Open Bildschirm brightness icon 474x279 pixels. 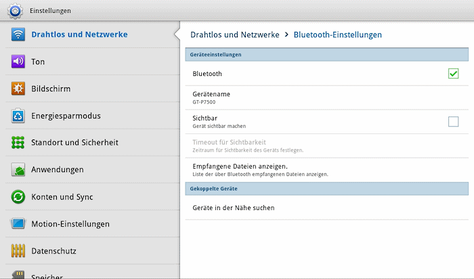[x=18, y=89]
